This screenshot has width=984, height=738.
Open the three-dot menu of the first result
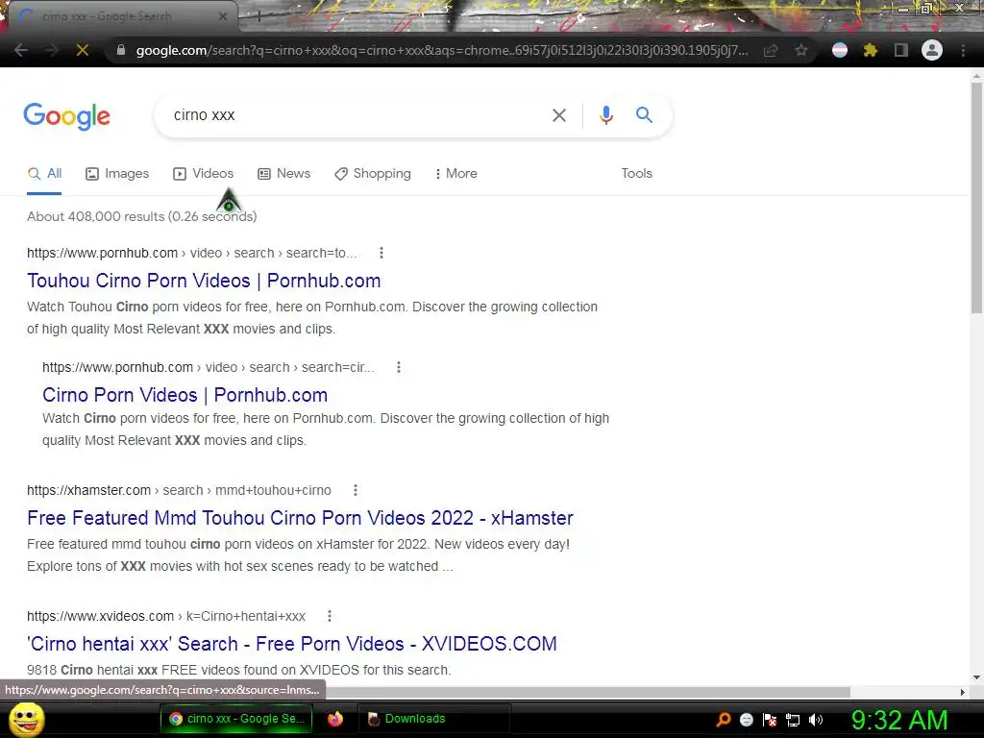point(381,253)
